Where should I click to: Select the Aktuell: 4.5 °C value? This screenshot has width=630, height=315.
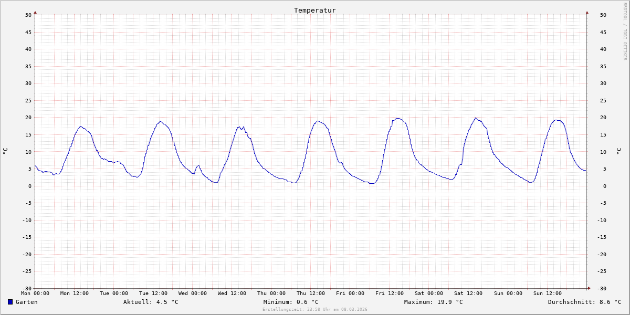pos(151,302)
